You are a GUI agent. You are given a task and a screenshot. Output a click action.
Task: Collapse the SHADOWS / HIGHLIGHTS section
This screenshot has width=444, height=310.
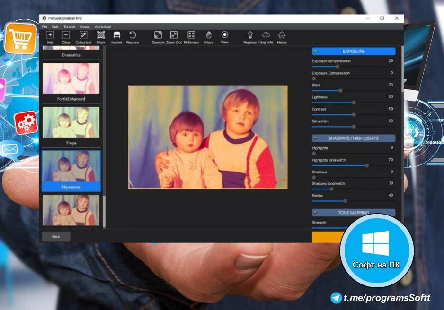pyautogui.click(x=353, y=138)
